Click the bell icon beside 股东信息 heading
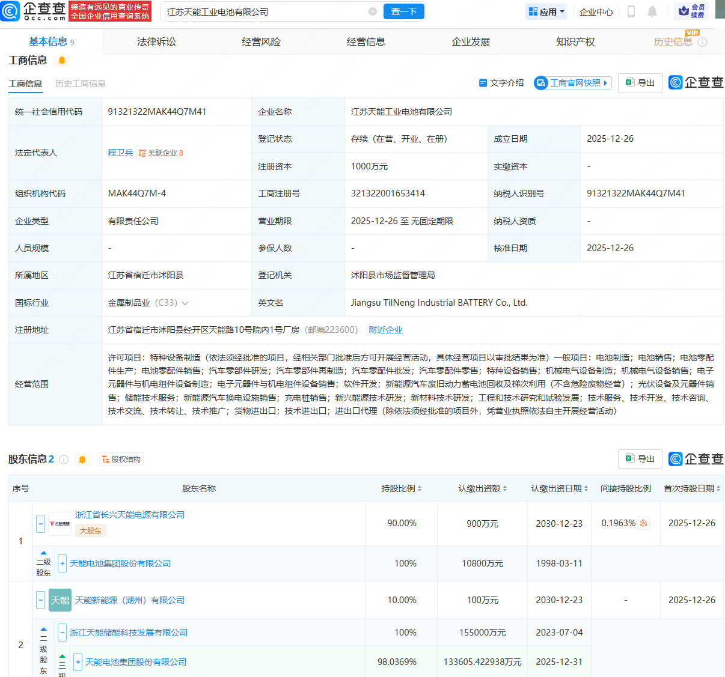Image resolution: width=725 pixels, height=677 pixels. tap(82, 460)
